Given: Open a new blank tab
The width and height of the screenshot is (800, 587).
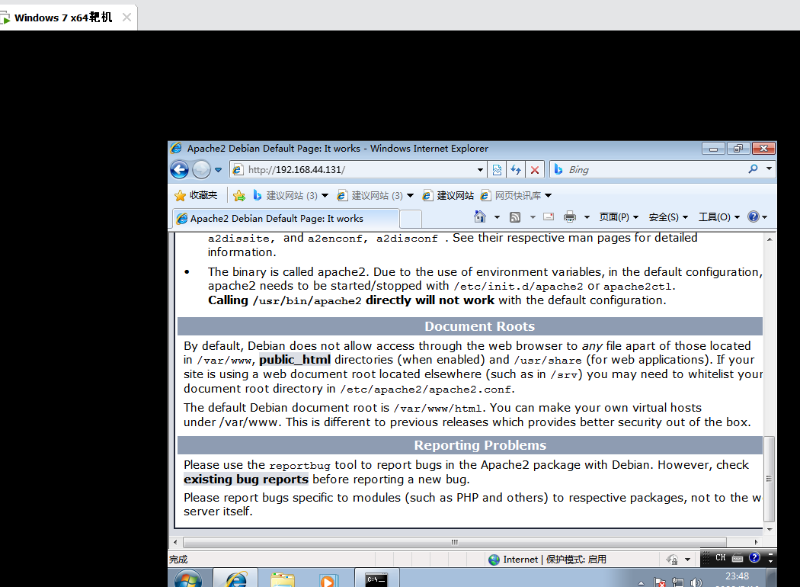Looking at the screenshot, I should 411,219.
